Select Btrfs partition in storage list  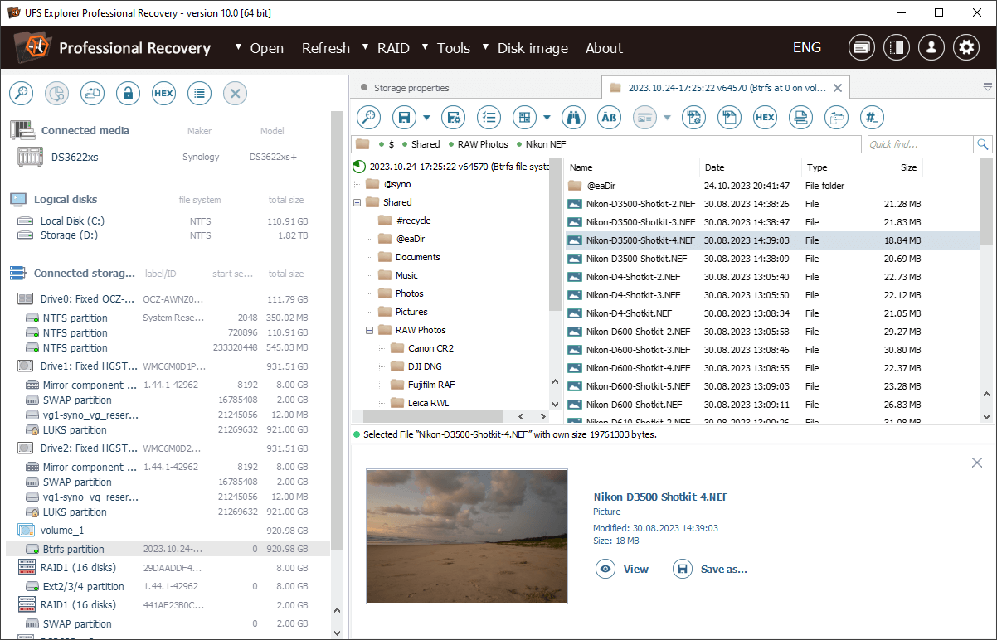(168, 549)
